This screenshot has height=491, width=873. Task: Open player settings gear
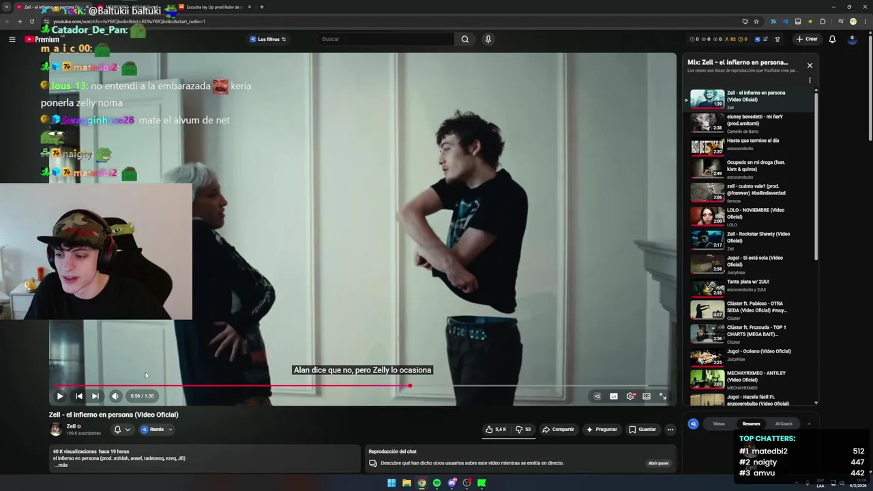[630, 396]
